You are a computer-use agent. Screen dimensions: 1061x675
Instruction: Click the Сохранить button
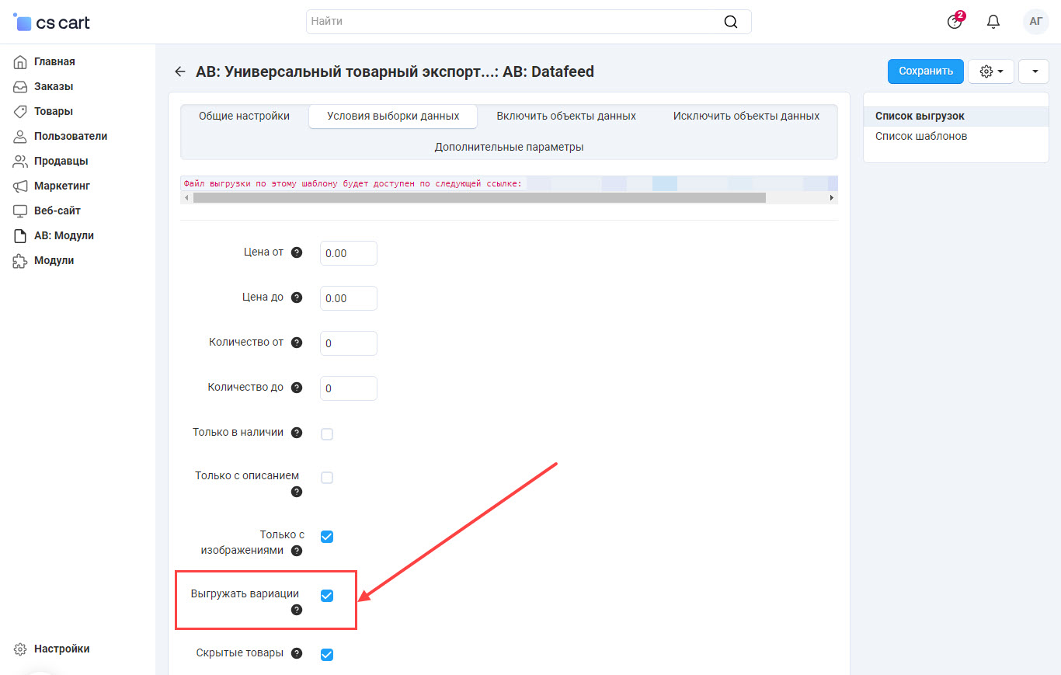(926, 71)
